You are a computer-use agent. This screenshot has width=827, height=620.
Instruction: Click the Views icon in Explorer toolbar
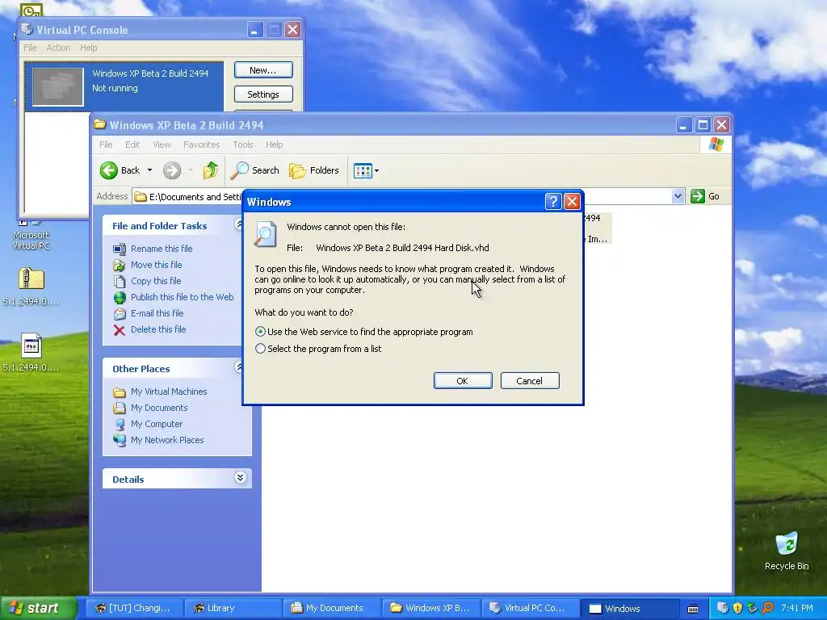[363, 171]
